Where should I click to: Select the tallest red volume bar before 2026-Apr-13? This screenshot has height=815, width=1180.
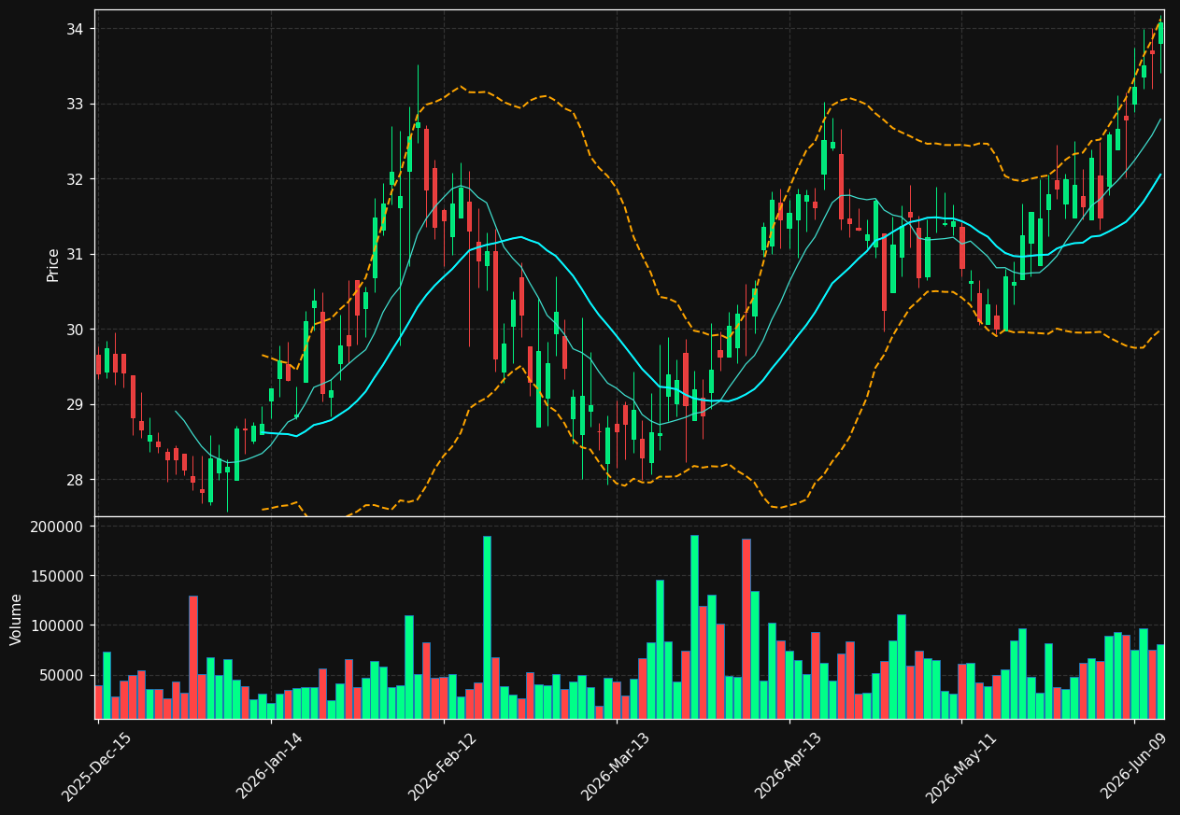(746, 628)
